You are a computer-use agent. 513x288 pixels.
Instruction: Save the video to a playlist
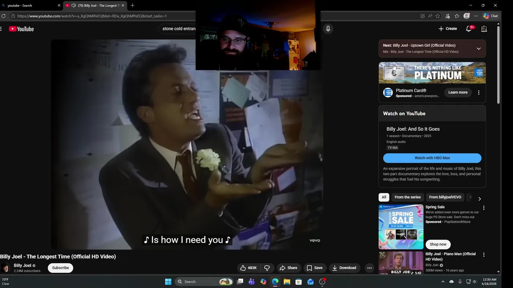tap(315, 268)
